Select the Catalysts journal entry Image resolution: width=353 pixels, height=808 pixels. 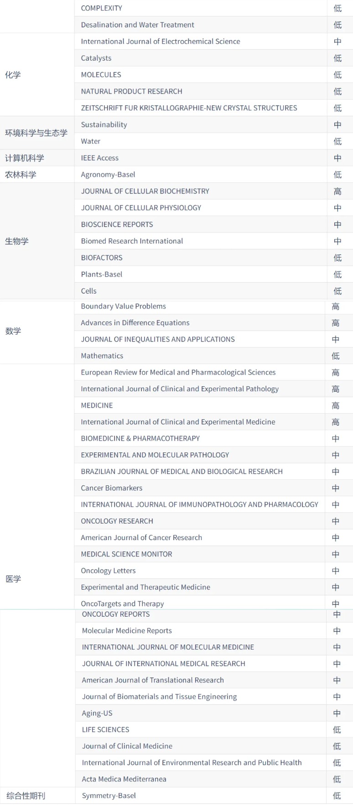pyautogui.click(x=96, y=58)
